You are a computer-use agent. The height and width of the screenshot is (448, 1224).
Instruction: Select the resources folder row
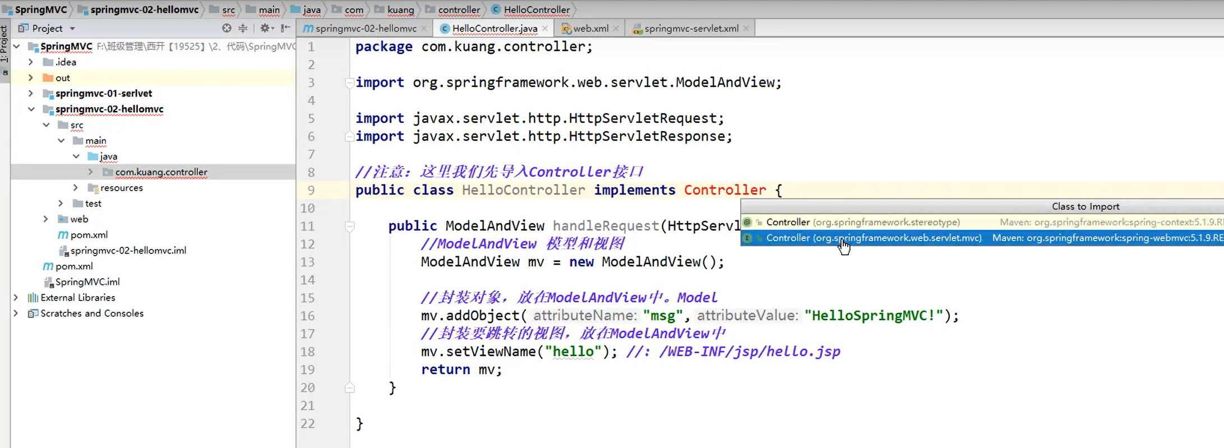(x=153, y=188)
